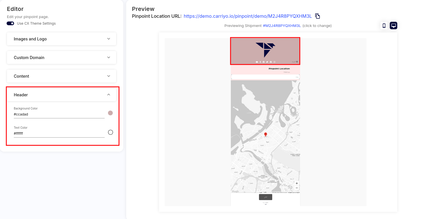The width and height of the screenshot is (426, 219).
Task: Click the YouTube icon in preview header
Action: point(257,62)
